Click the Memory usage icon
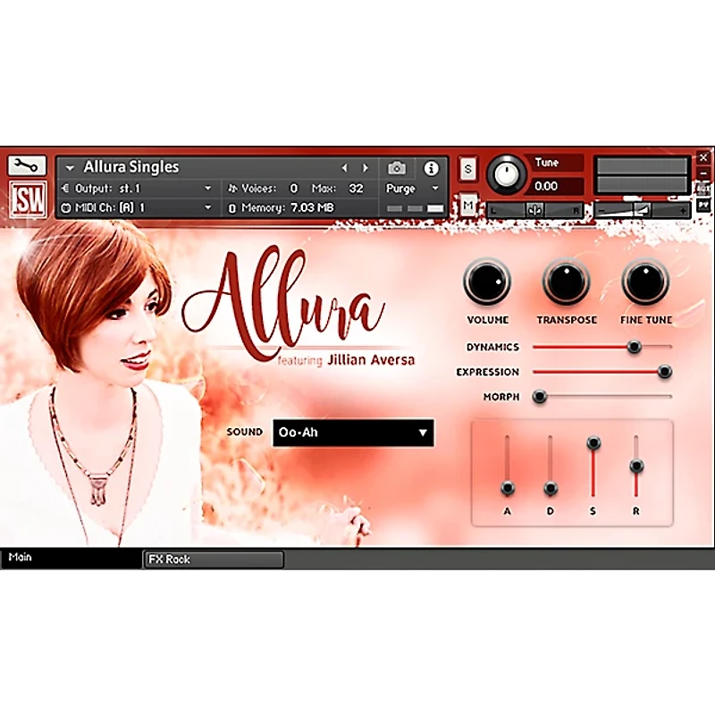This screenshot has height=715, width=715. pyautogui.click(x=231, y=208)
